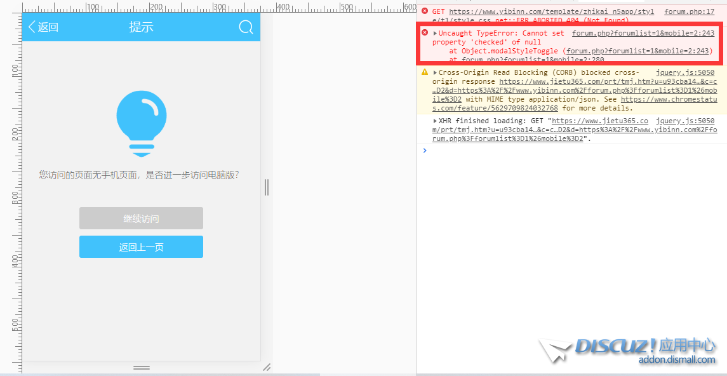This screenshot has height=376, width=727.
Task: Click the bottom viewport height drag handle
Action: (x=141, y=367)
